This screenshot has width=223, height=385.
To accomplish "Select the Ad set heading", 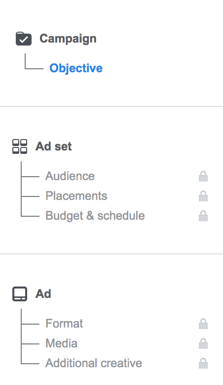I will pyautogui.click(x=54, y=146).
